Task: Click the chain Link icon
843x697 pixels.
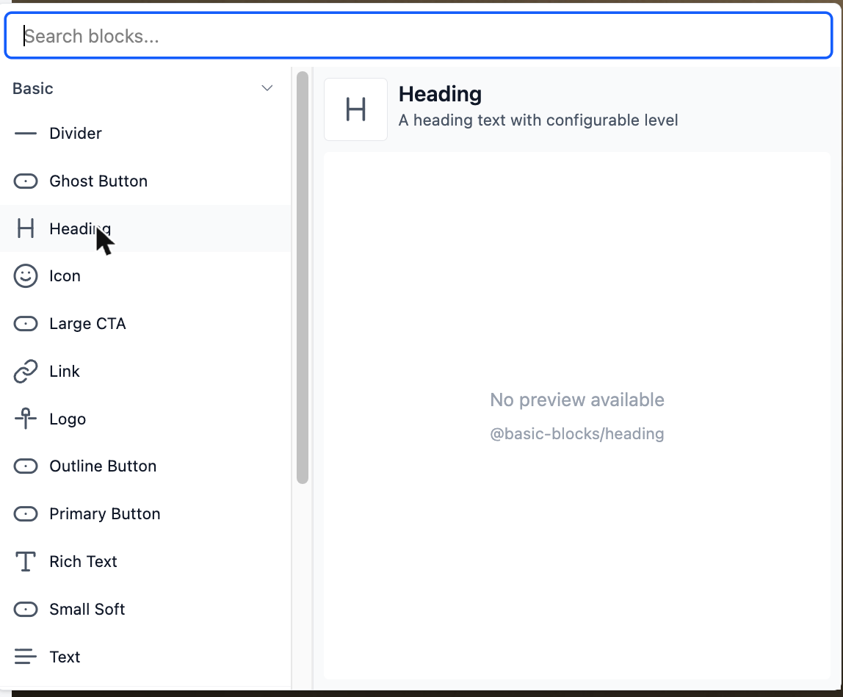Action: pos(25,371)
